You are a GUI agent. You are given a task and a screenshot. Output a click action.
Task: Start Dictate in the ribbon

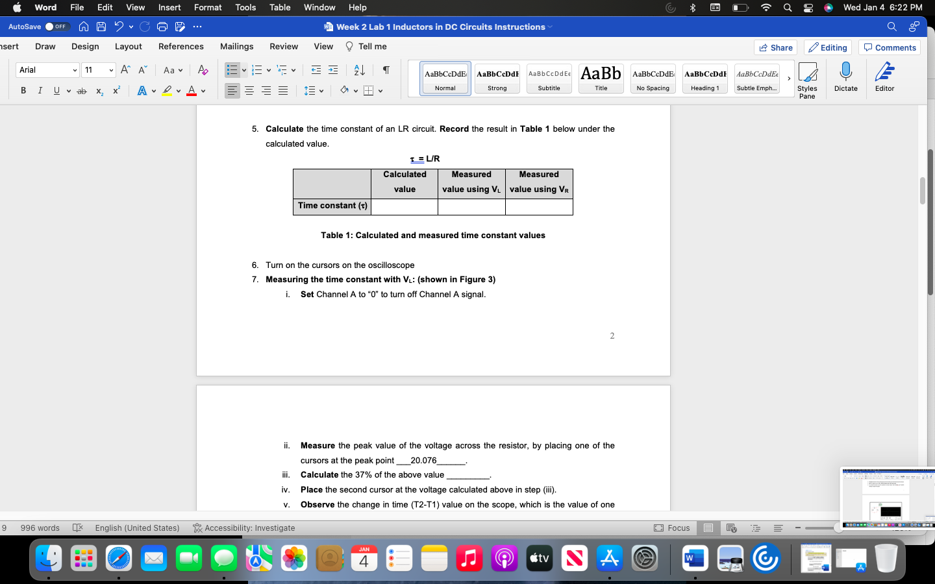(845, 79)
